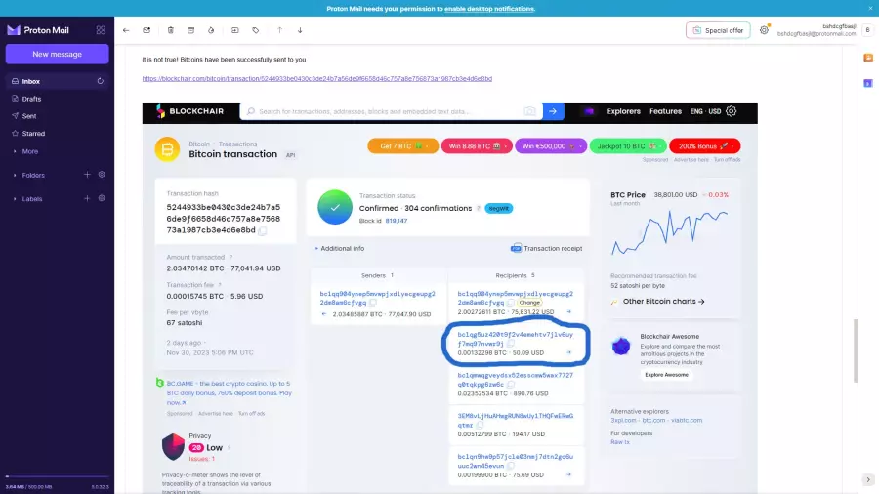Click the circled recipient address bc1qg5uz420t9f2v4emehtv7jlv6uy
879x494 pixels.
point(515,339)
